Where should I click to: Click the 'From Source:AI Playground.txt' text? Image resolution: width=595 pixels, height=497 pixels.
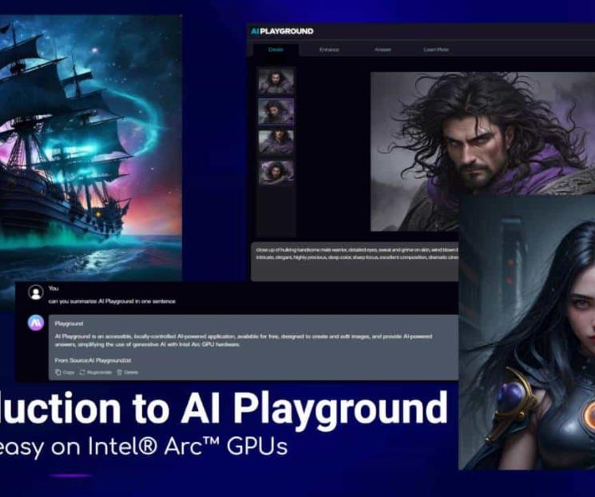point(93,360)
